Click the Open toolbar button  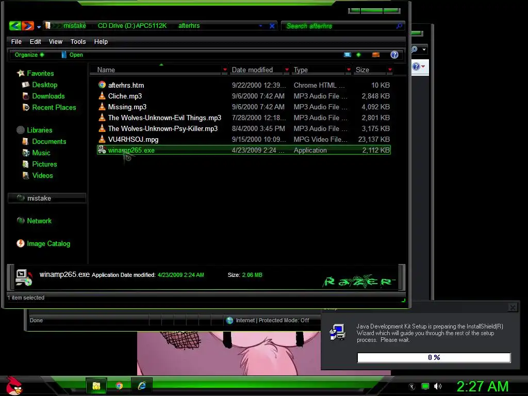tap(72, 55)
